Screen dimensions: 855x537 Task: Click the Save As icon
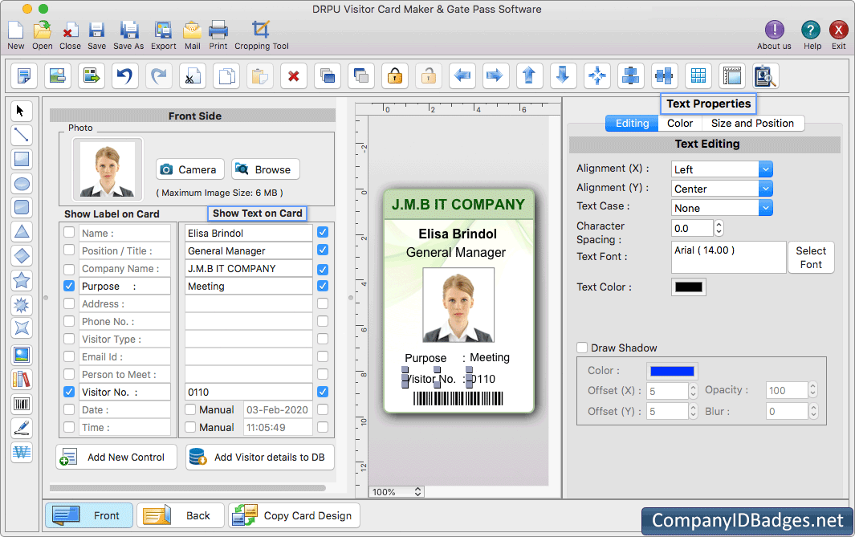point(128,35)
